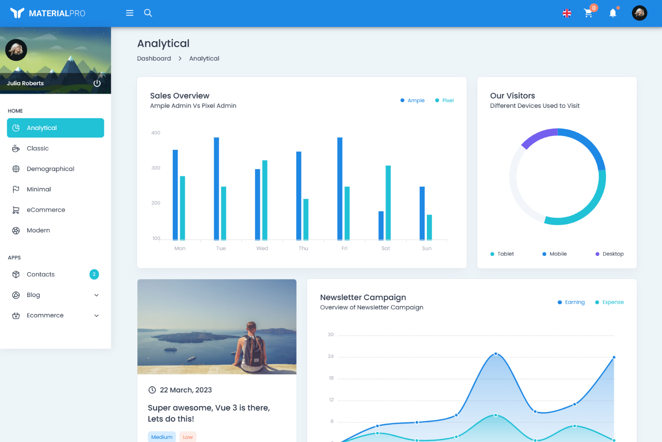The image size is (662, 442).
Task: Open the language flag selector
Action: [x=567, y=13]
